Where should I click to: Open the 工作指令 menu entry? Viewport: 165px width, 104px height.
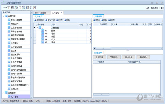point(15,43)
